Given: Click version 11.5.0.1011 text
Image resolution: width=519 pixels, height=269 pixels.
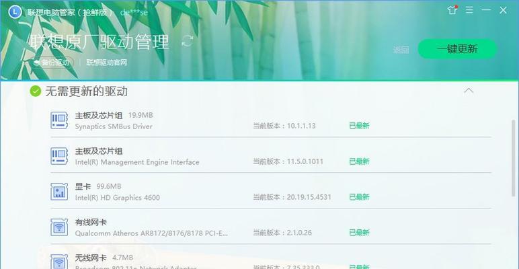Looking at the screenshot, I should (305, 161).
